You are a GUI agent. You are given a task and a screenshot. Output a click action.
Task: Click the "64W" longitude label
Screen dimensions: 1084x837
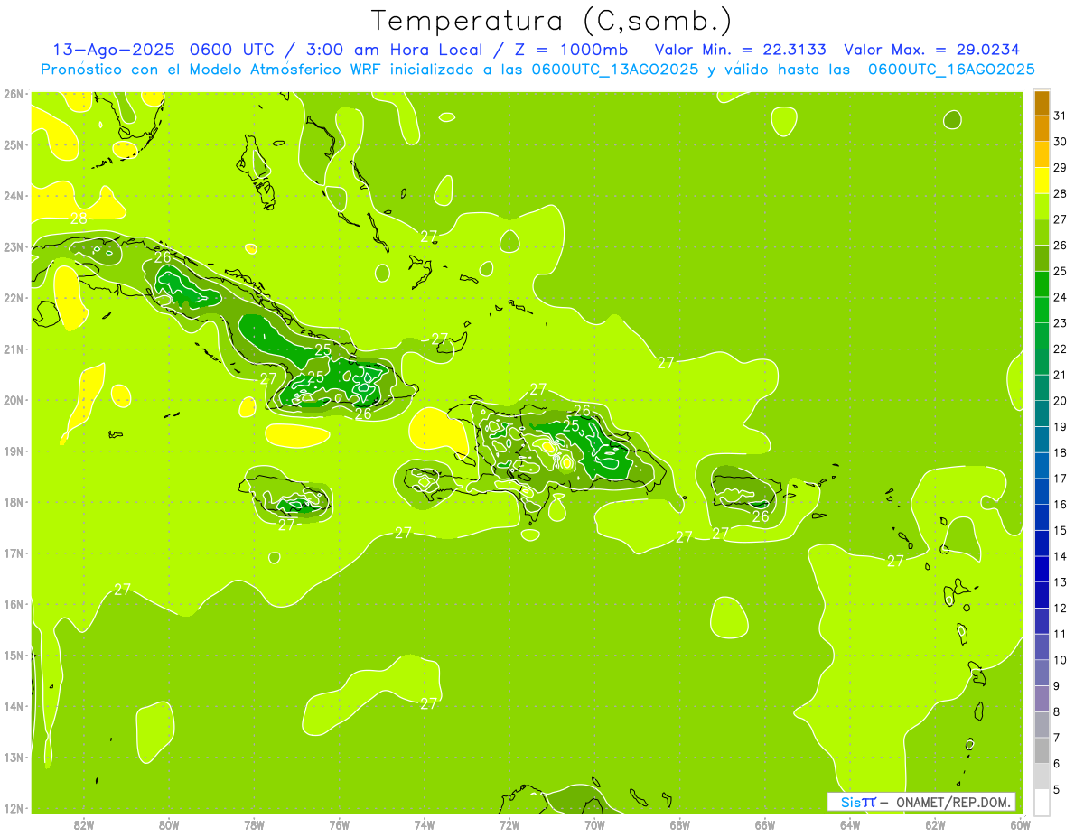point(850,824)
